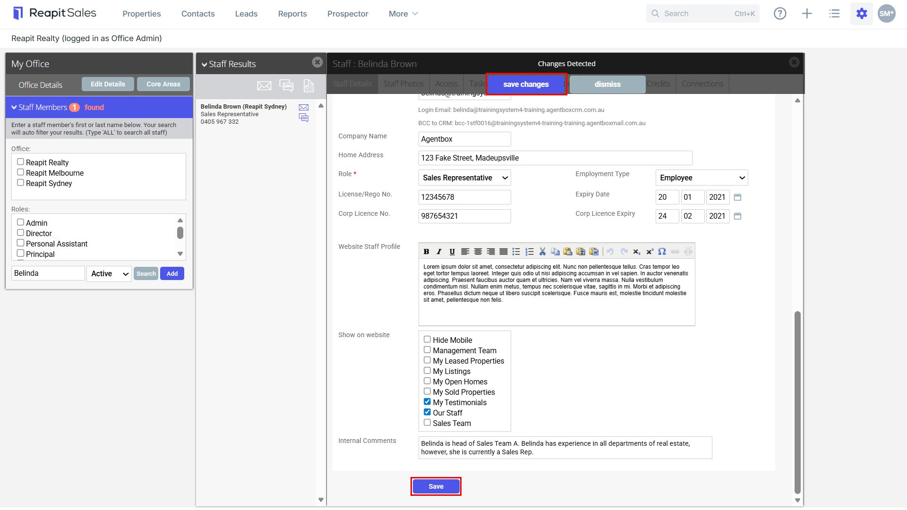
Task: Open the Role dropdown showing Sales Representative
Action: pos(465,178)
